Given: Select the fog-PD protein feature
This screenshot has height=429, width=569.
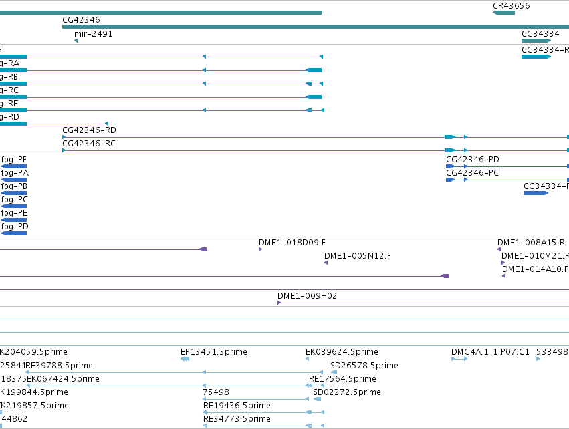Looking at the screenshot, I should 14,233.
